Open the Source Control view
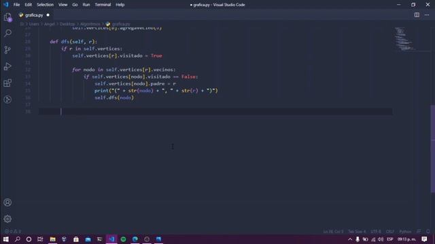 pyautogui.click(x=7, y=49)
